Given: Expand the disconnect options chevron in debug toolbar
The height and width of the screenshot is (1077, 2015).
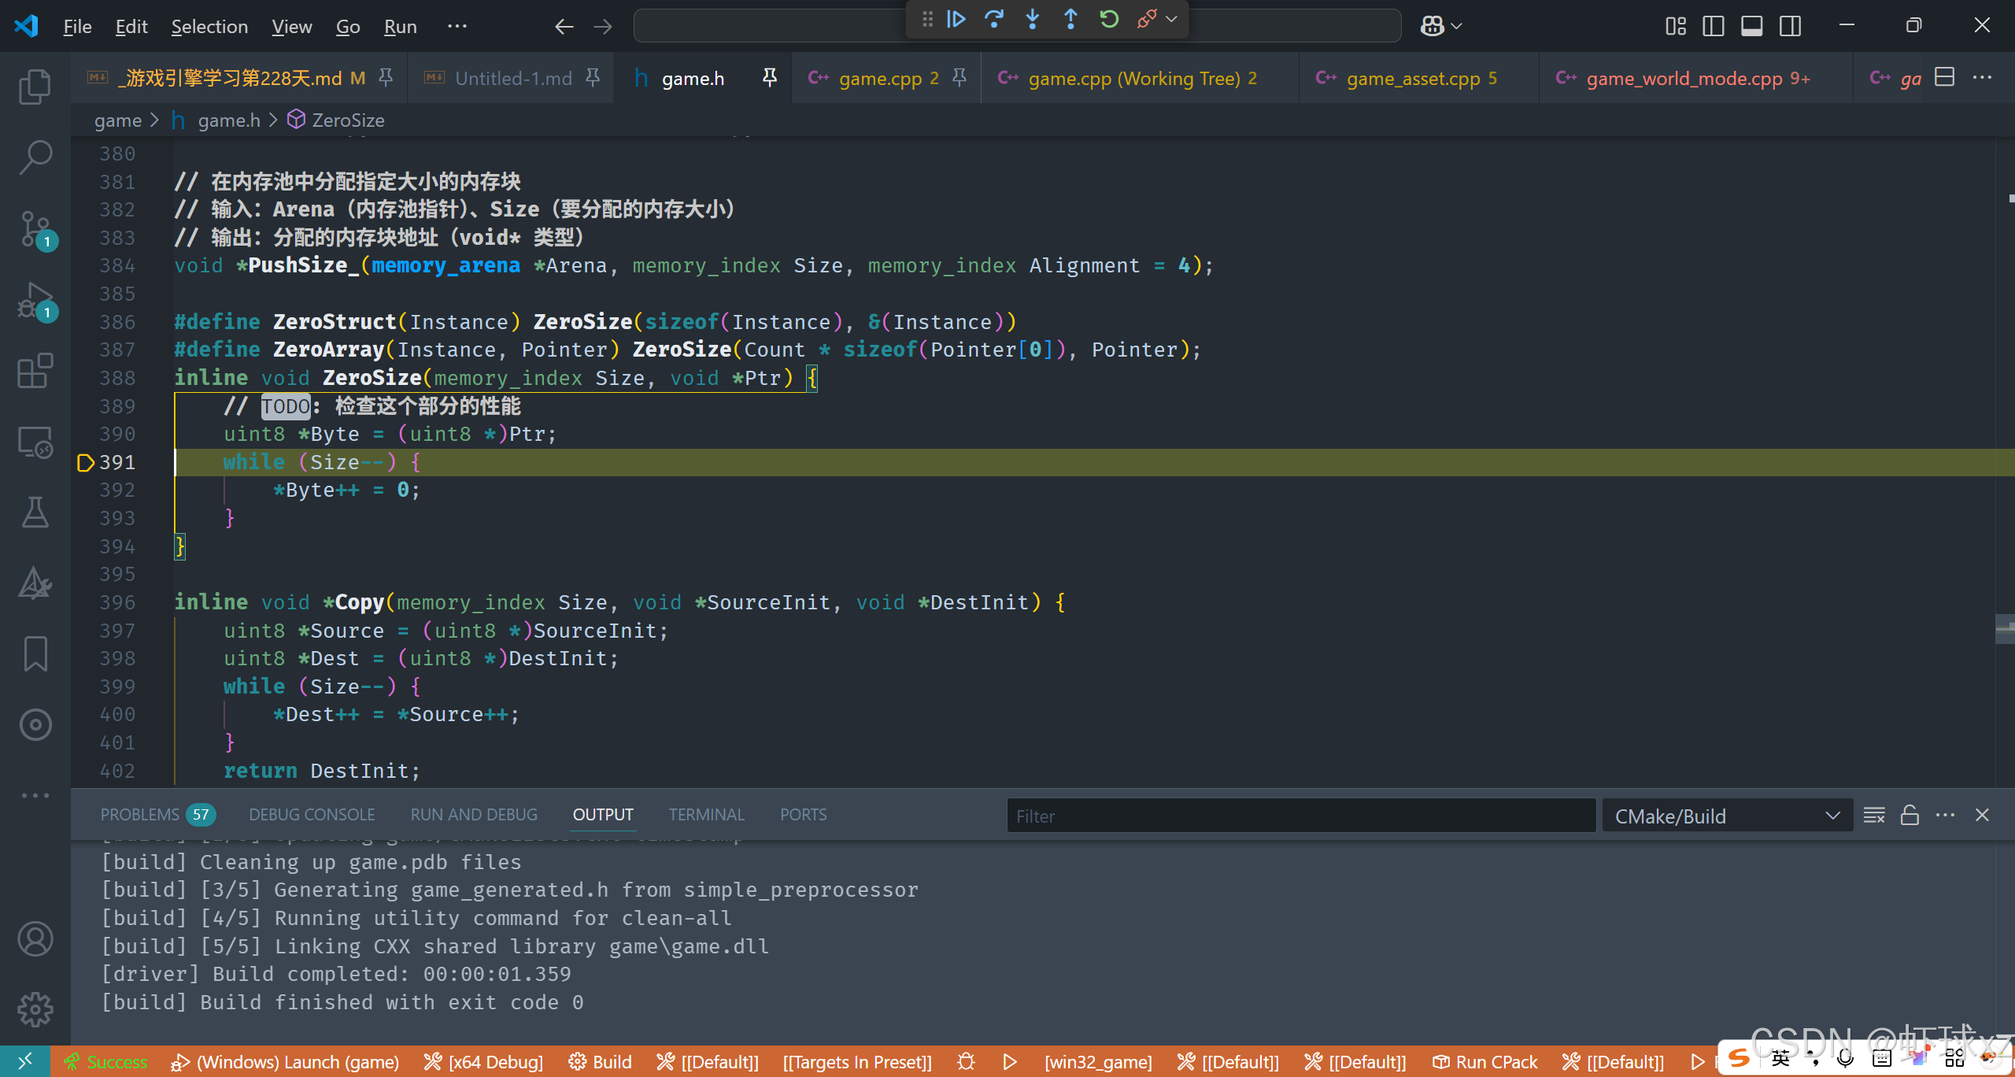Looking at the screenshot, I should 1172,19.
